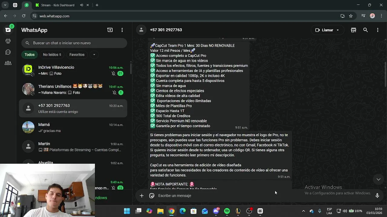Search within the current conversation

366,30
